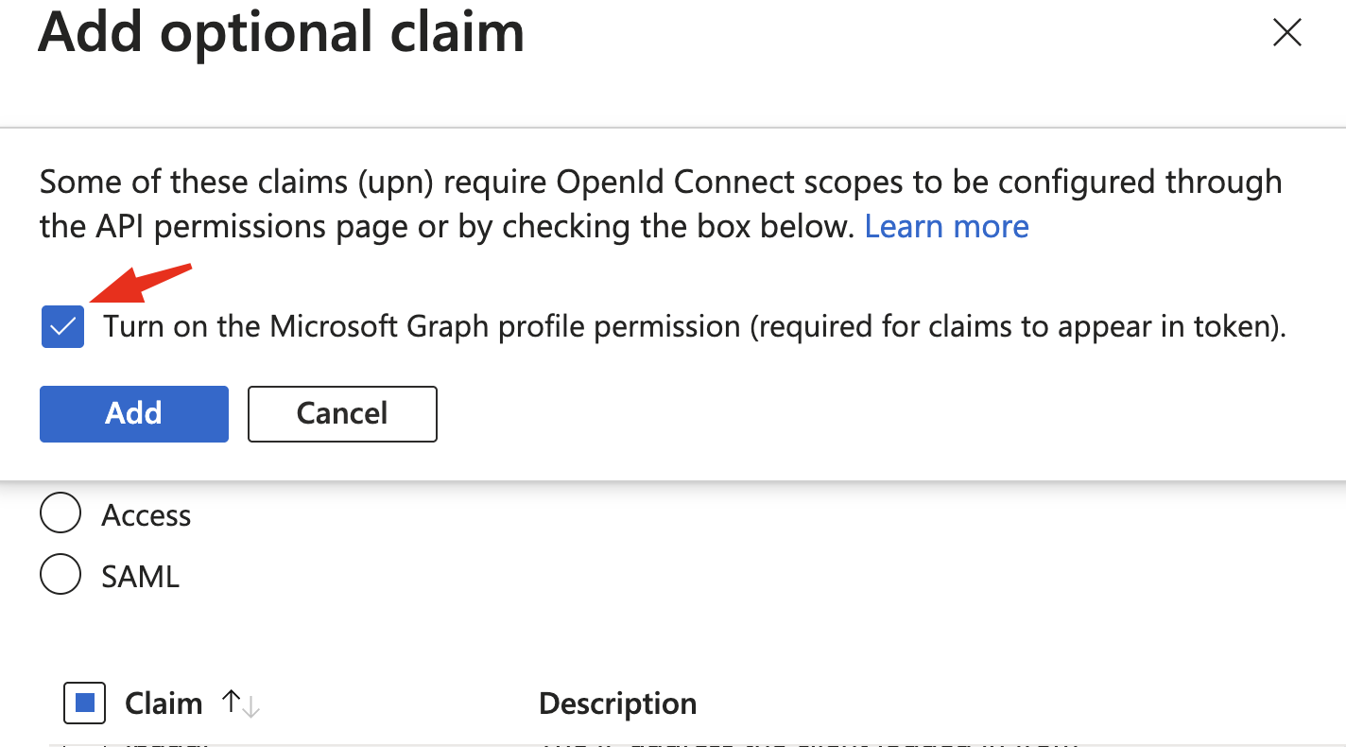Click the Description column header

coord(617,703)
